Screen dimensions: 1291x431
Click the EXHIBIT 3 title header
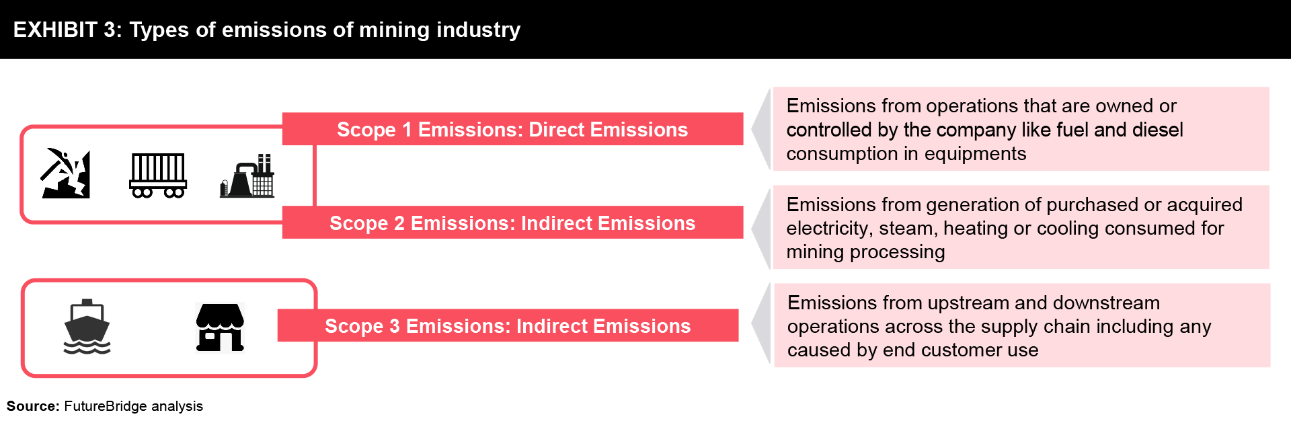[x=645, y=30]
